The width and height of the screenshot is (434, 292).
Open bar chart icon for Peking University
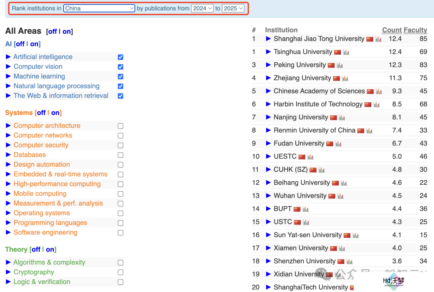340,65
